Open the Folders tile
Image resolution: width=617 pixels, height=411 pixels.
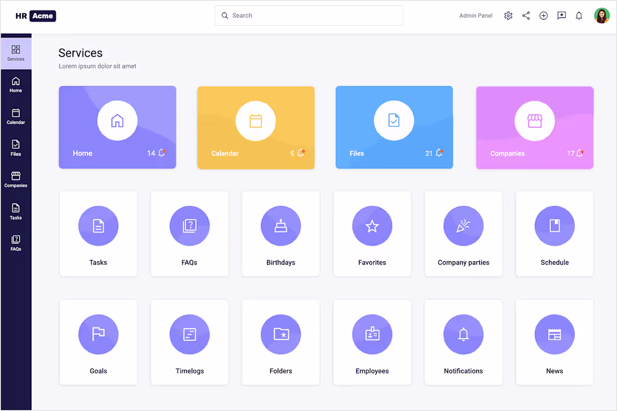[x=281, y=343]
